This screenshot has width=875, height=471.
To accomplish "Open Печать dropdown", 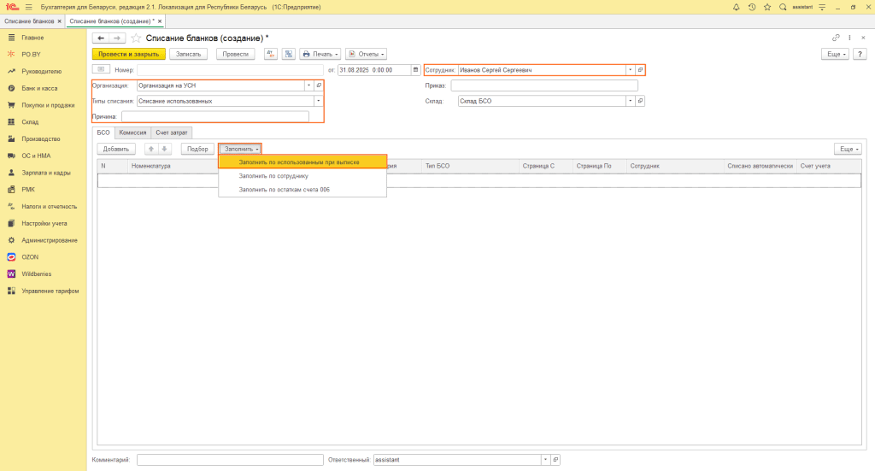I will coord(320,54).
